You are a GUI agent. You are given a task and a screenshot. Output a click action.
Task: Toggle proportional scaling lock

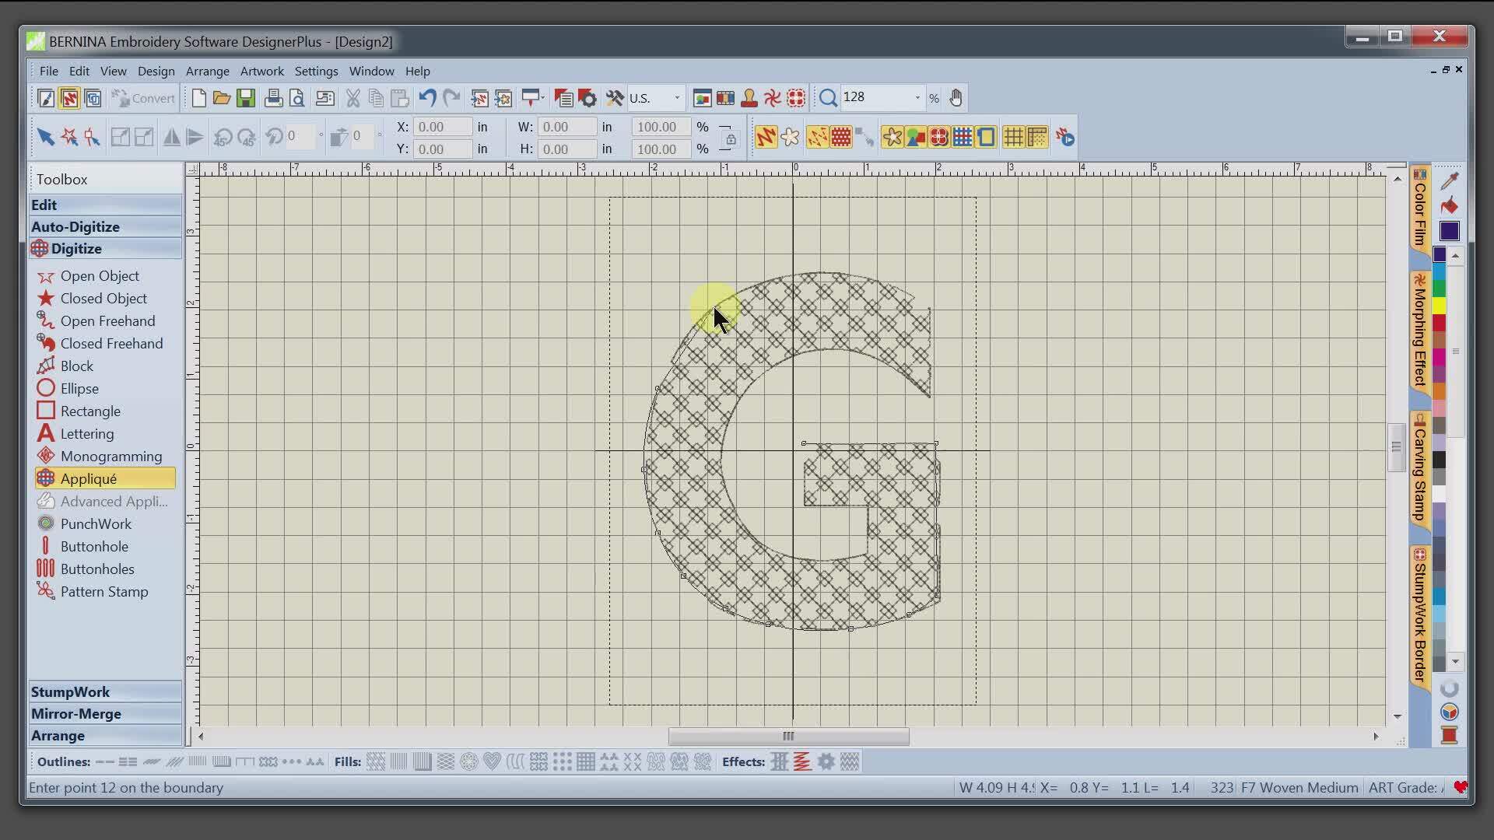pos(730,139)
